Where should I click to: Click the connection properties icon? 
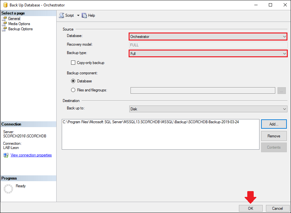tap(6, 155)
